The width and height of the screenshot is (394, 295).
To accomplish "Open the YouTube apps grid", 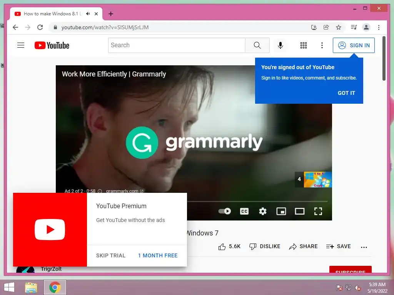I will [x=303, y=45].
